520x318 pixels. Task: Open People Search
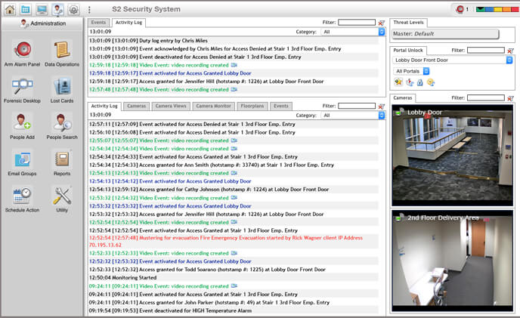pos(62,126)
